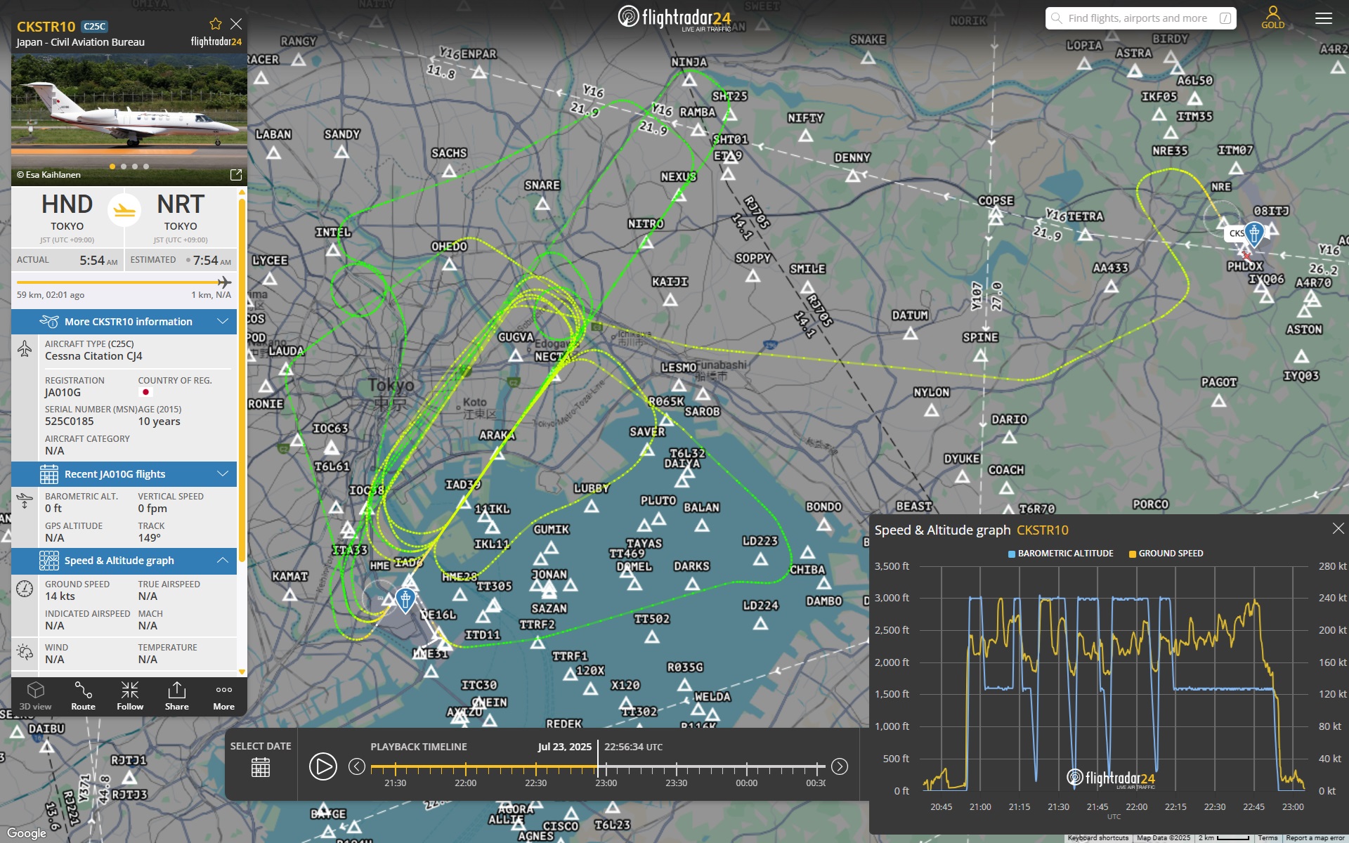Close the Speed & Altitude graph panel
This screenshot has width=1349, height=843.
[x=1338, y=528]
